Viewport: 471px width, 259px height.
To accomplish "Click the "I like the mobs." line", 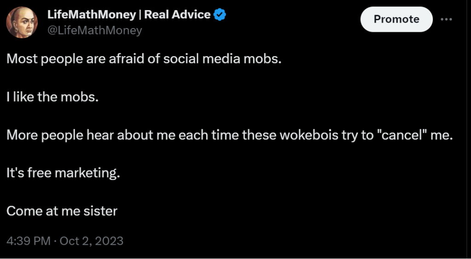I will (x=52, y=98).
